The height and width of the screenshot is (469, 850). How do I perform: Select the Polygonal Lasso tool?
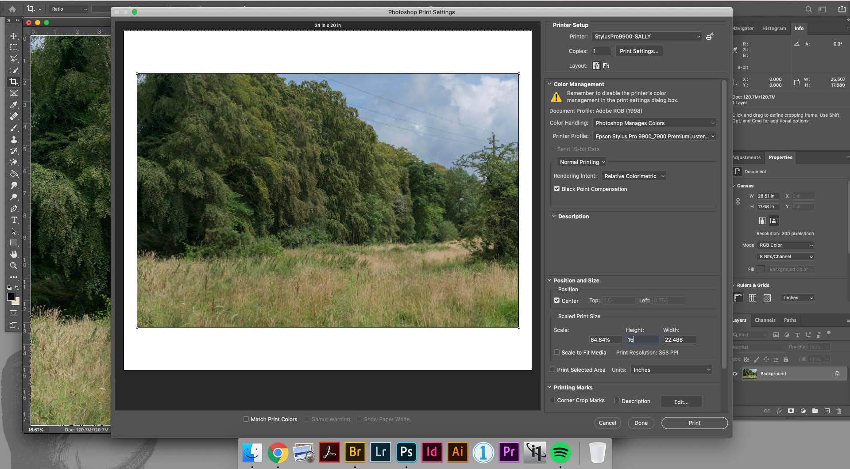[14, 59]
